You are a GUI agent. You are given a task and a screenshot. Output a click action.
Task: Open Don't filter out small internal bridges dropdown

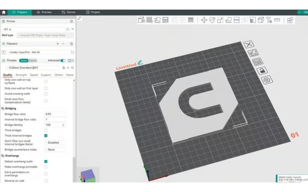tap(55, 142)
